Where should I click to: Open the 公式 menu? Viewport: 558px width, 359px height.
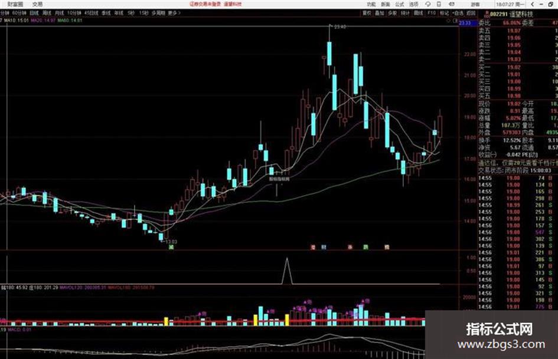400,4
